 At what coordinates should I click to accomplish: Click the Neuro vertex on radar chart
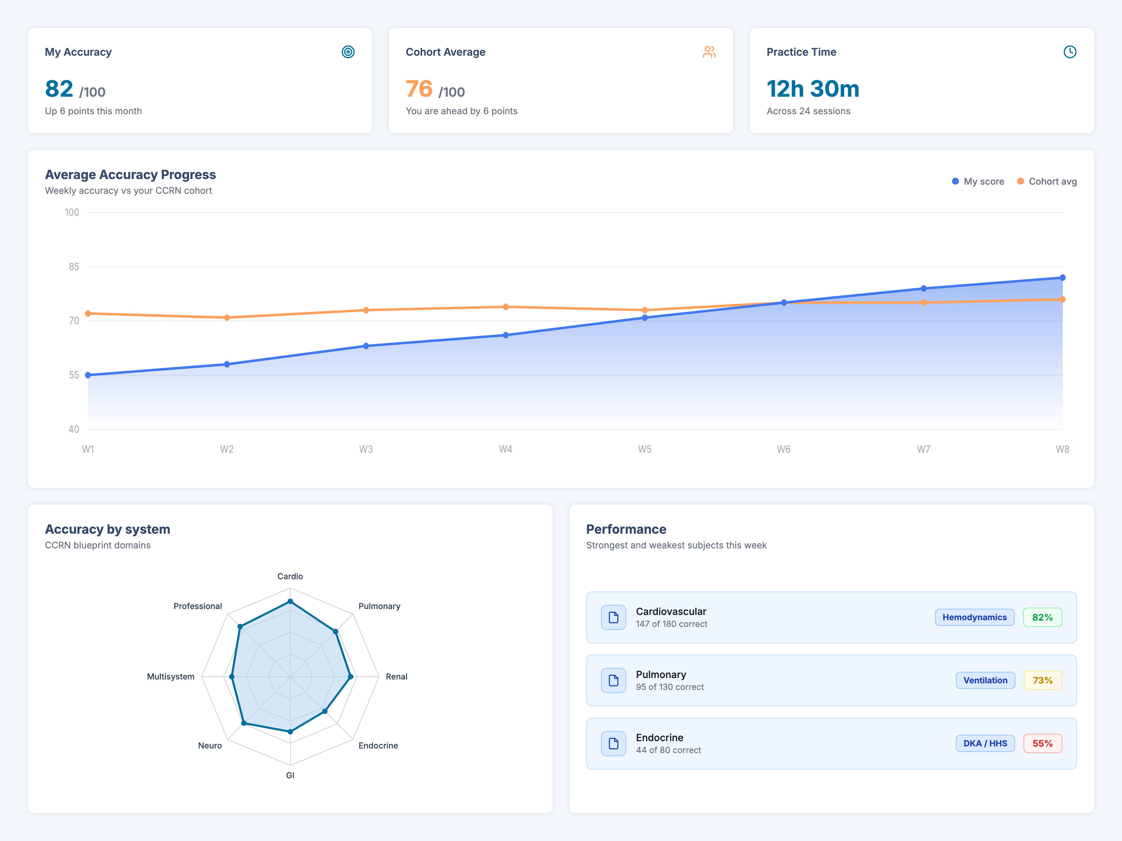pos(244,723)
